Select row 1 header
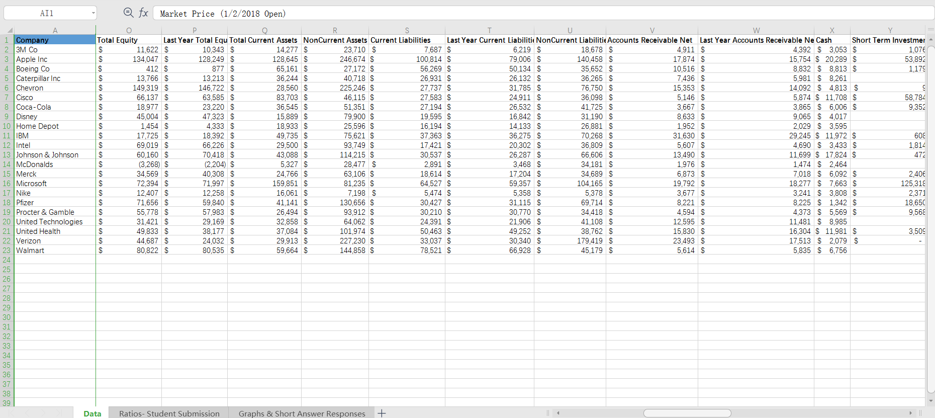Viewport: 935px width, 418px height. pyautogui.click(x=7, y=40)
